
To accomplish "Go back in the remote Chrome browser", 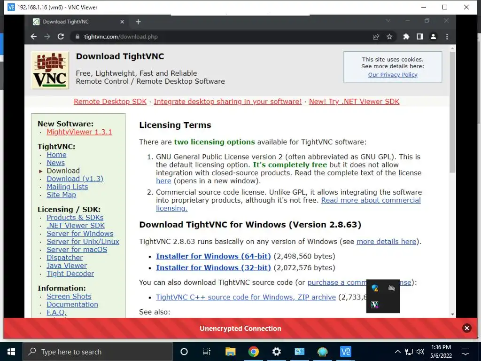I will coord(34,37).
